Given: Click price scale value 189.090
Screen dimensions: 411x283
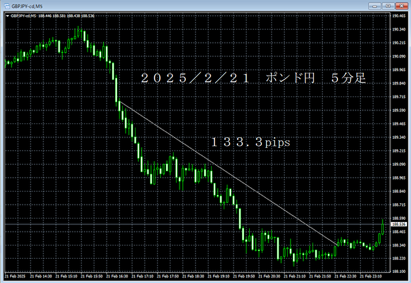Looking at the screenshot, I should [399, 164].
